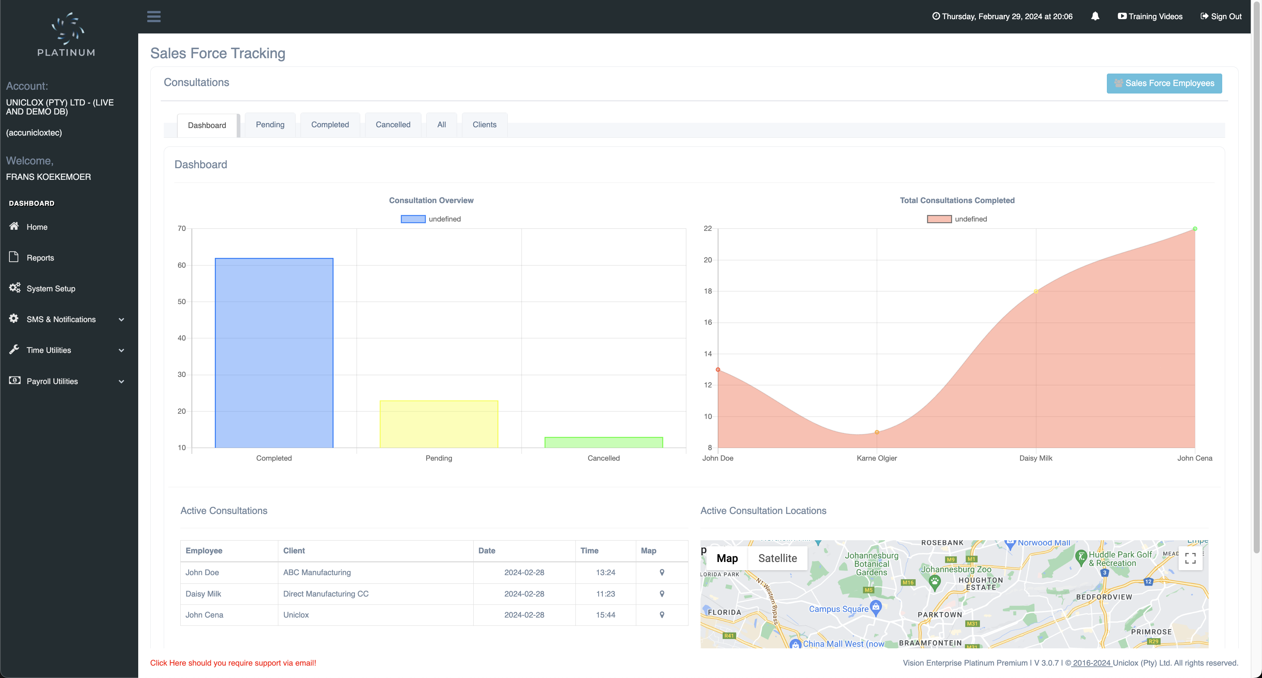
Task: Click Employee column header
Action: pyautogui.click(x=229, y=551)
